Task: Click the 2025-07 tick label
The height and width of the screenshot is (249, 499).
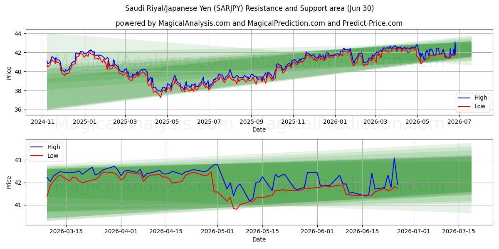Action: (208, 121)
